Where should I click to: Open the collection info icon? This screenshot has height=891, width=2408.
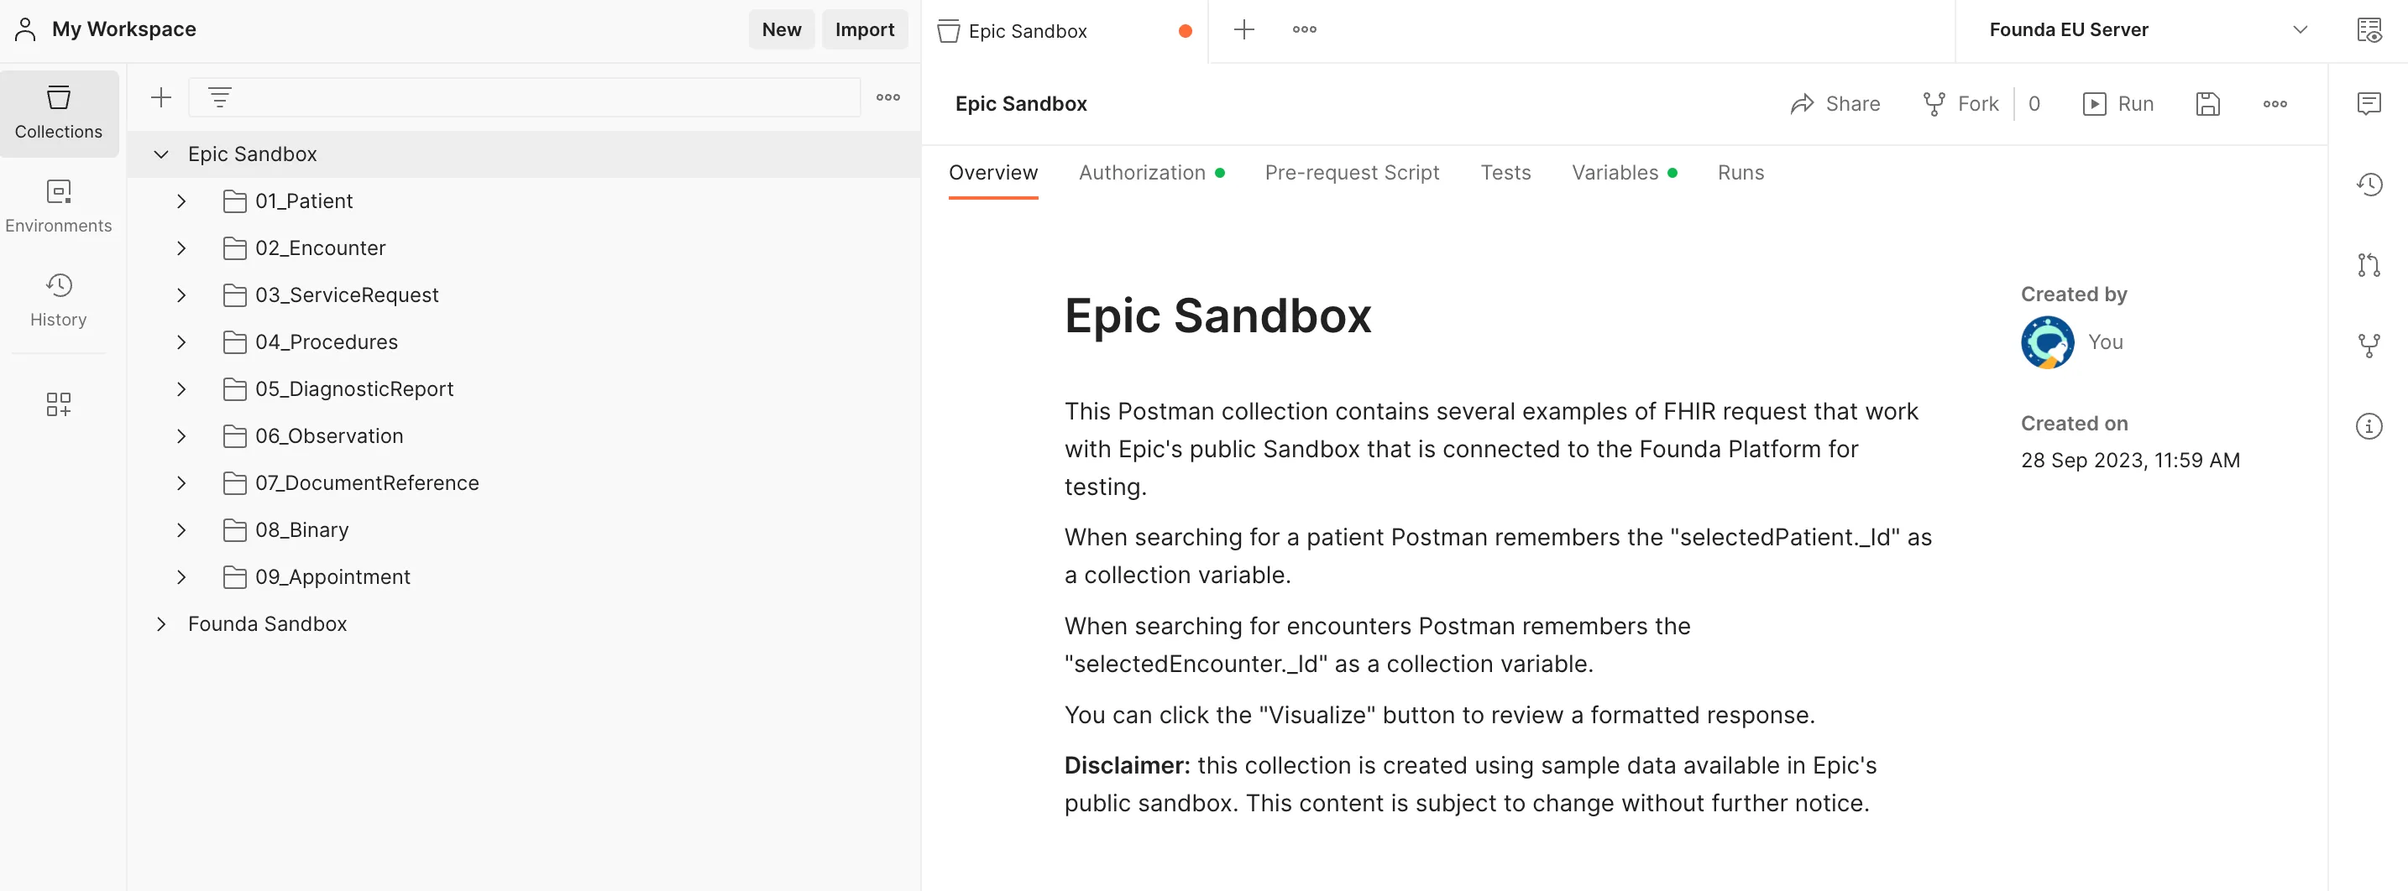(x=2369, y=426)
